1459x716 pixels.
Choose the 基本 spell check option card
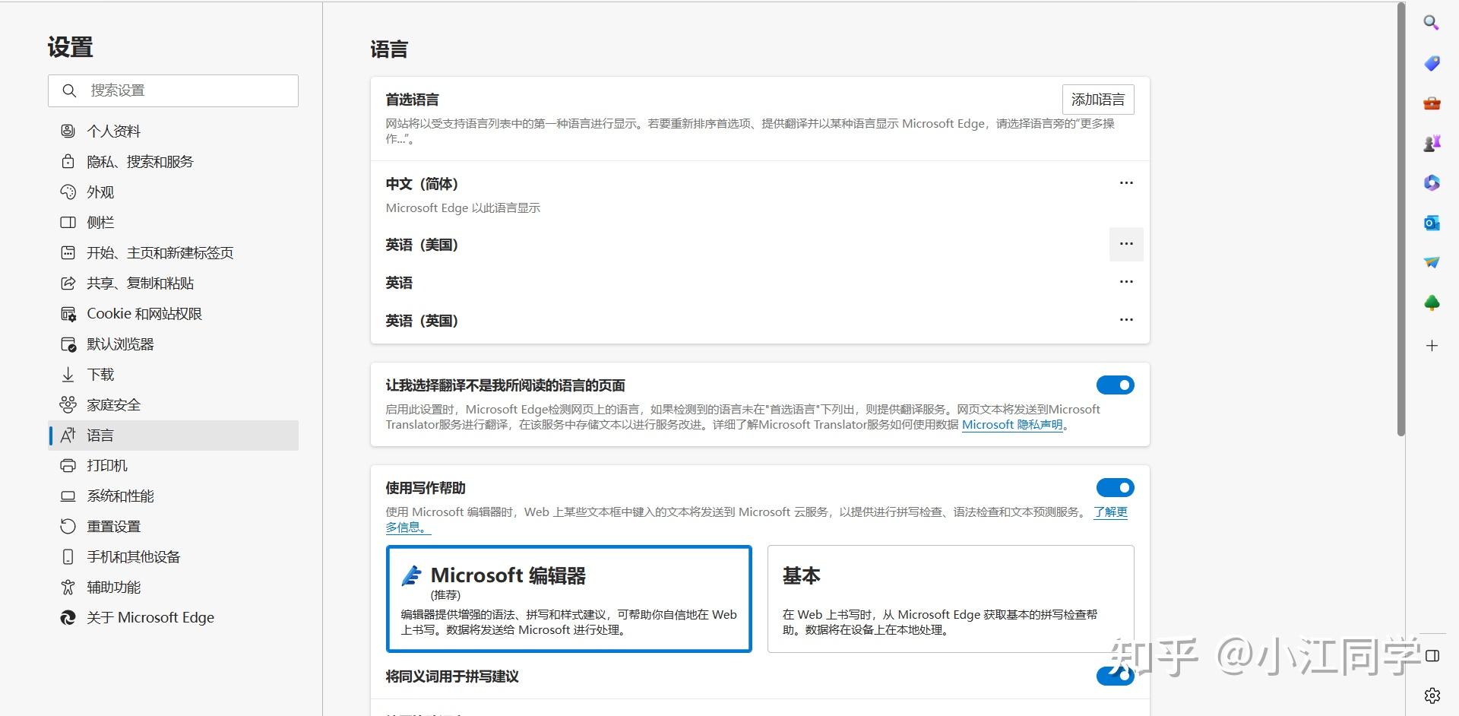coord(951,599)
